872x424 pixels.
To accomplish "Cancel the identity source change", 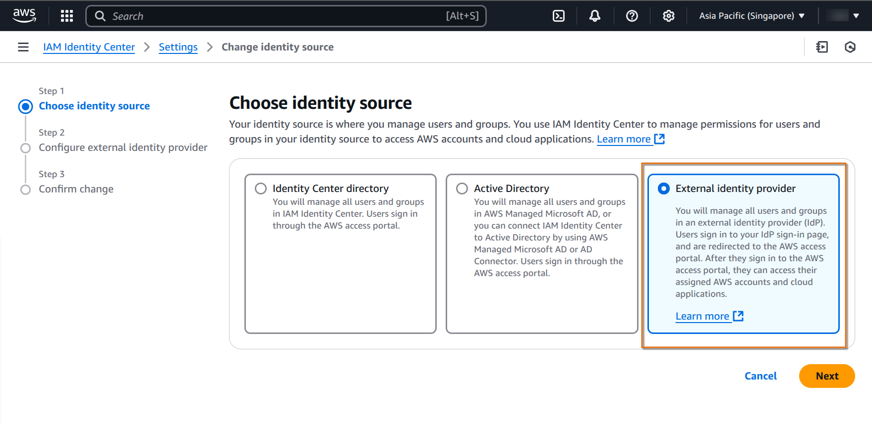I will (x=760, y=376).
